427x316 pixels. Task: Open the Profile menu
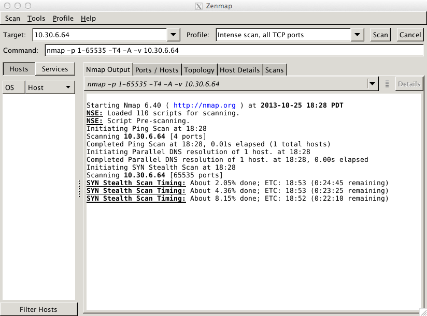point(63,18)
